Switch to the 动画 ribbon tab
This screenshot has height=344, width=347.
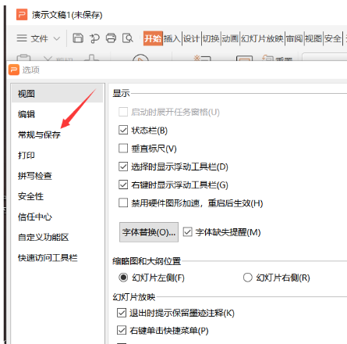230,38
